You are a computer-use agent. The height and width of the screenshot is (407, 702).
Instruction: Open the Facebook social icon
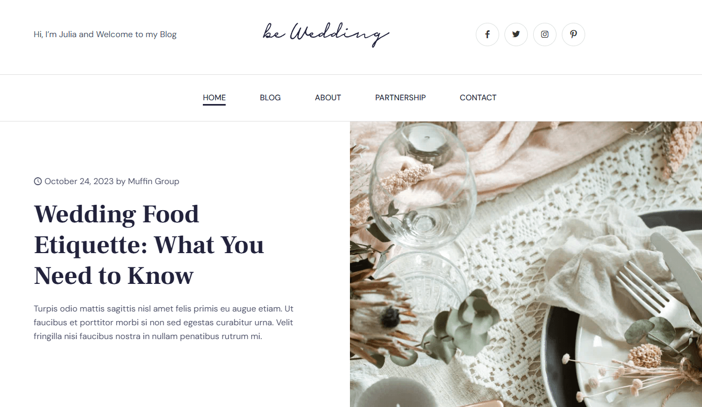tap(487, 34)
